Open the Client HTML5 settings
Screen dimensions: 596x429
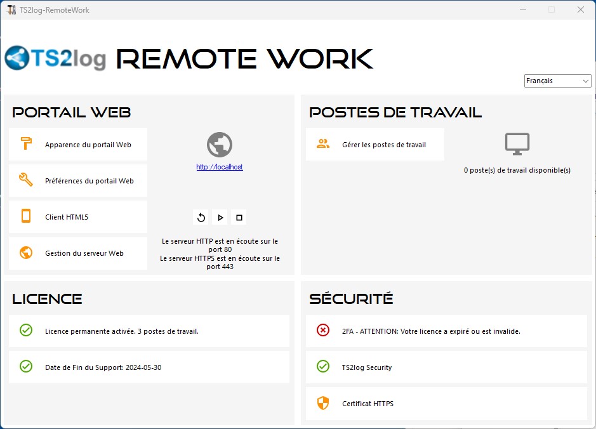click(78, 216)
